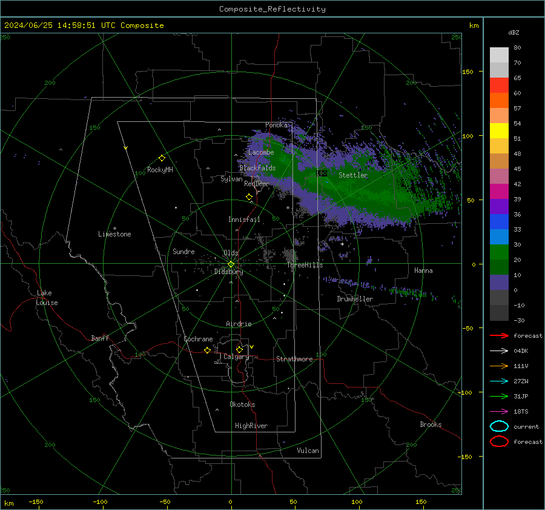Click the Vulcan label
This screenshot has width=545, height=510.
pos(308,451)
